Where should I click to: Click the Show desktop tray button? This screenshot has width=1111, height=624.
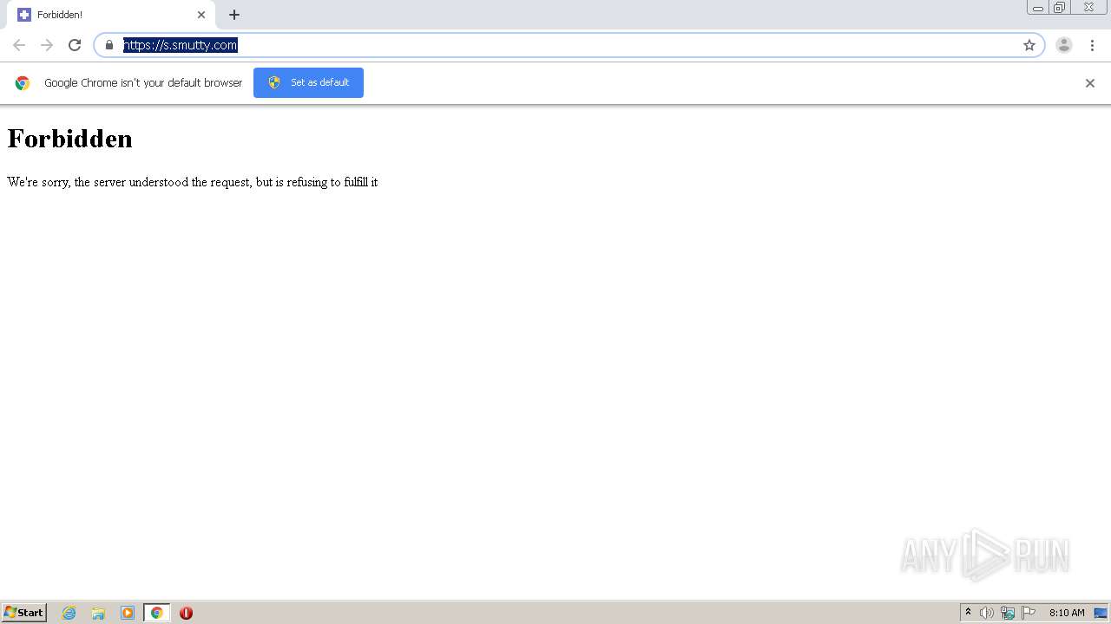point(1101,613)
